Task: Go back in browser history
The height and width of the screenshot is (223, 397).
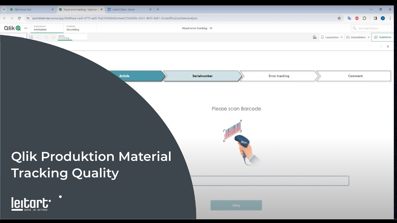Action: [x=4, y=18]
